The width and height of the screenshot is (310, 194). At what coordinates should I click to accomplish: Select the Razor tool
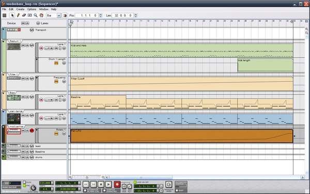coord(29,15)
